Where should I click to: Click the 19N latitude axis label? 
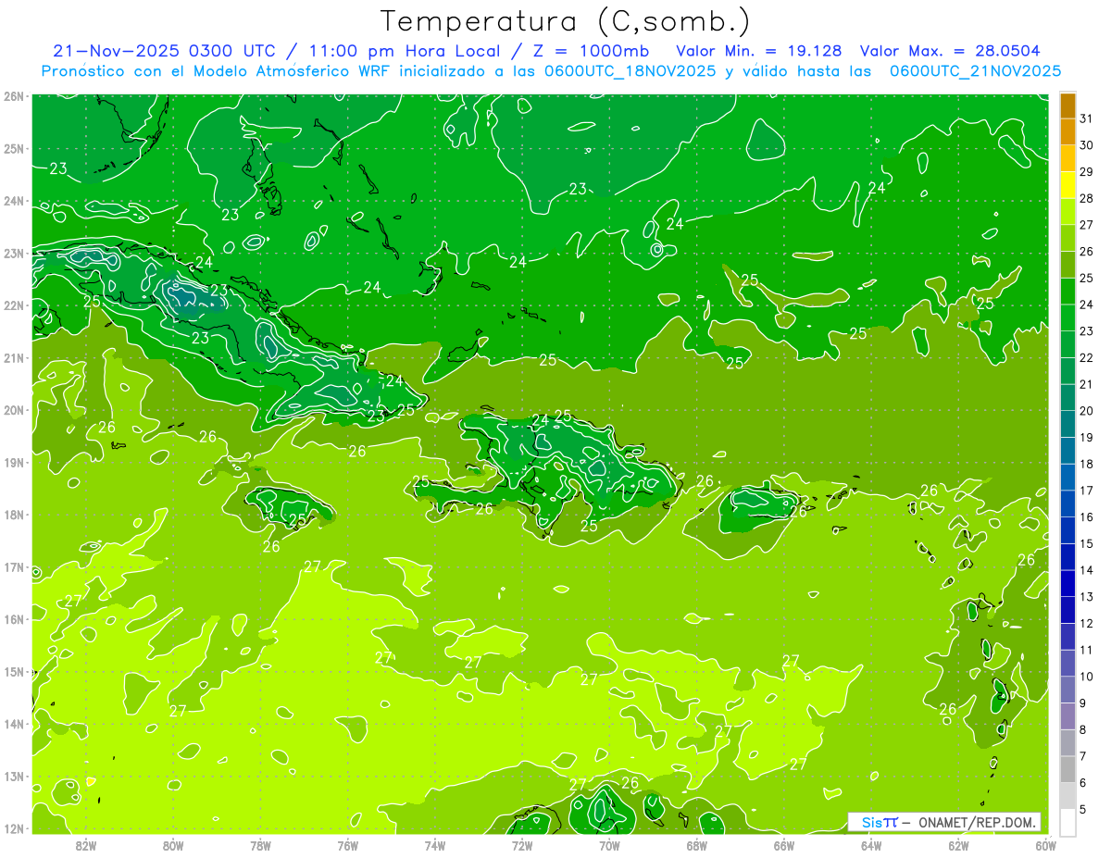click(x=14, y=462)
